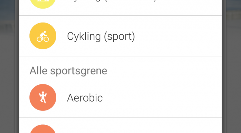Select the partially visible yellow cycling icon at top

(x=43, y=4)
